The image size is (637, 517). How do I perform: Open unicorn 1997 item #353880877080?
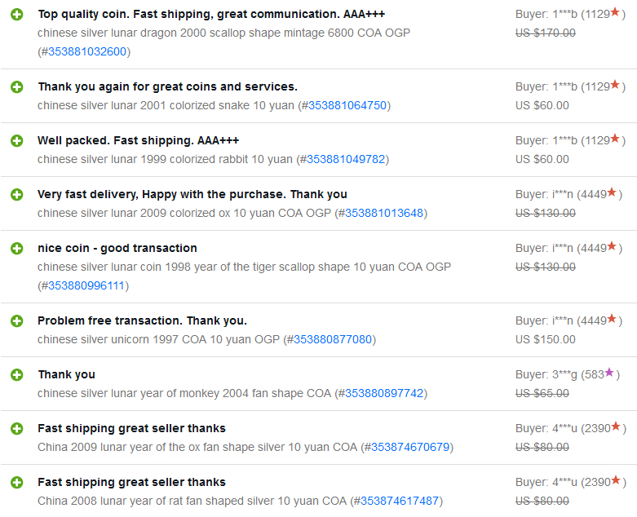click(x=333, y=339)
